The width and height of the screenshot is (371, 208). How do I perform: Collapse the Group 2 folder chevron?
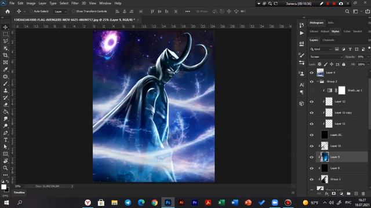[x=318, y=81]
